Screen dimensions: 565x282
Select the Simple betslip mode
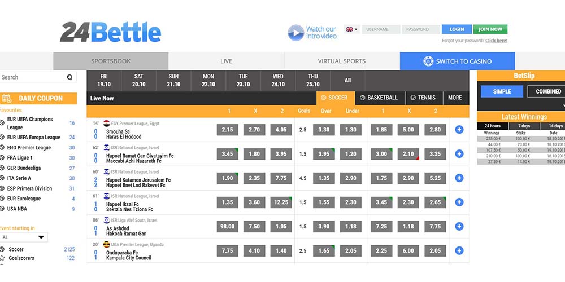tap(502, 91)
